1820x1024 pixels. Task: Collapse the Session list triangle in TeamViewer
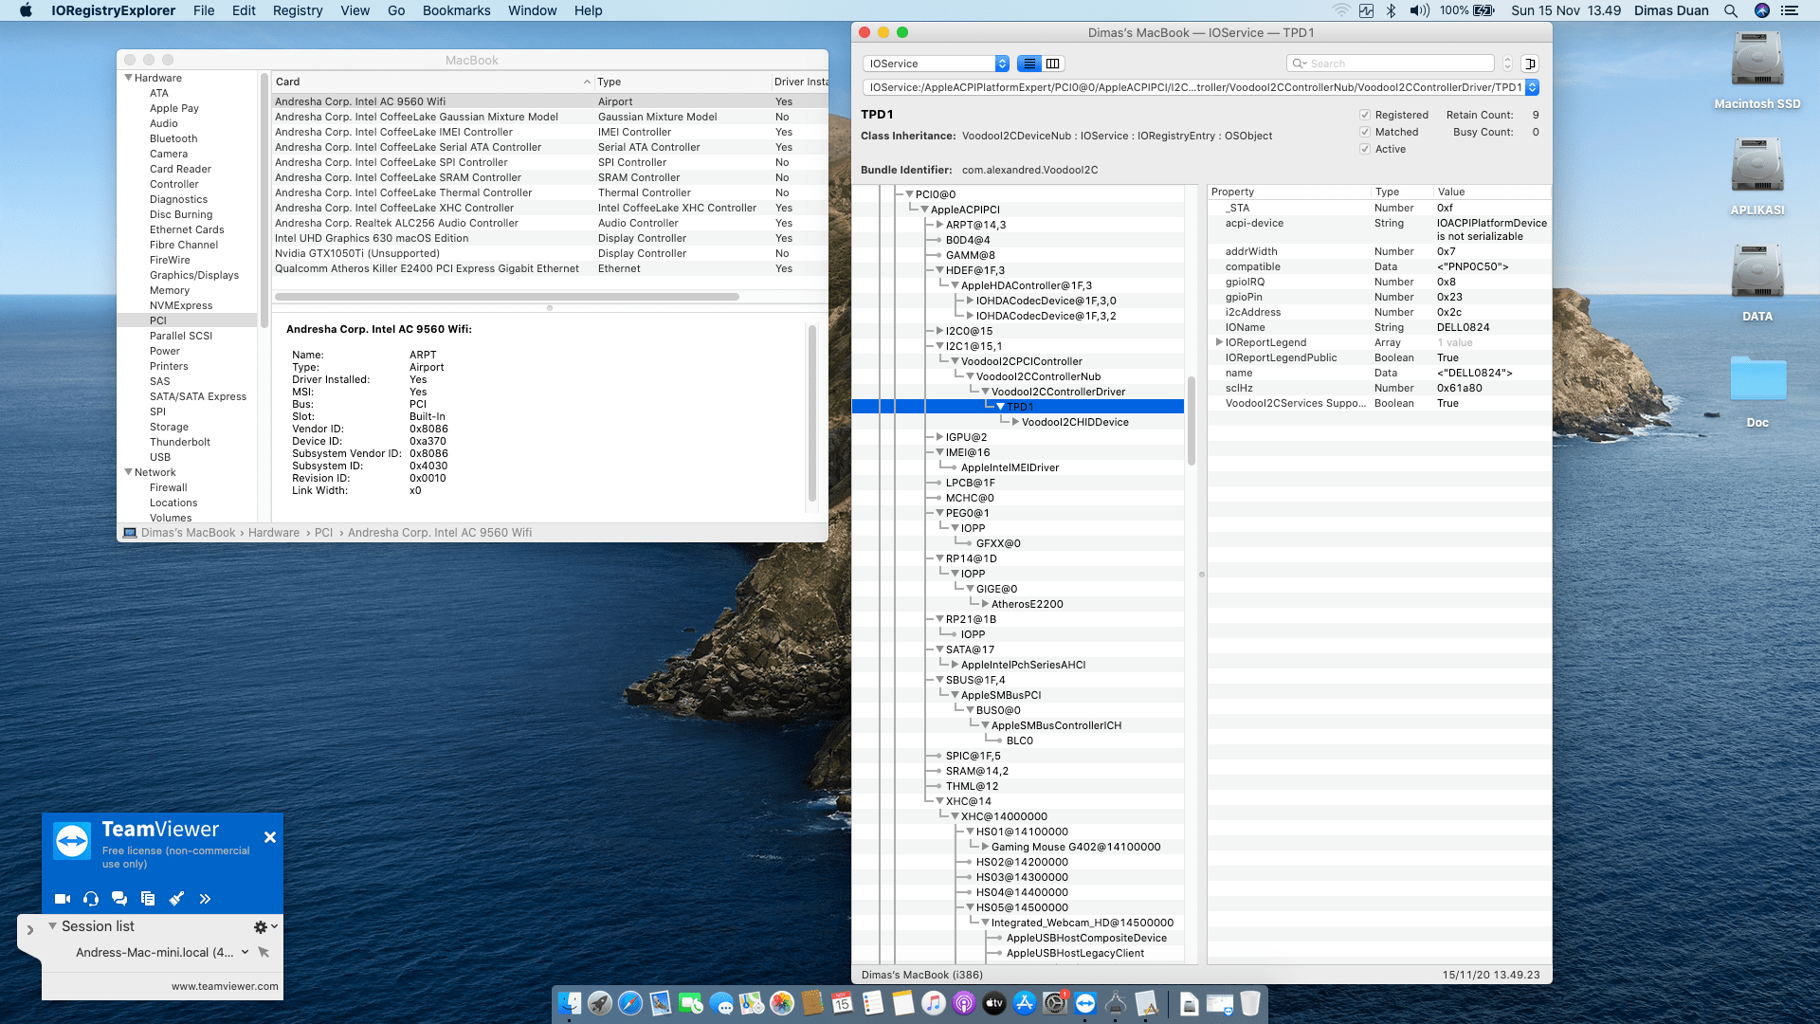tap(52, 926)
